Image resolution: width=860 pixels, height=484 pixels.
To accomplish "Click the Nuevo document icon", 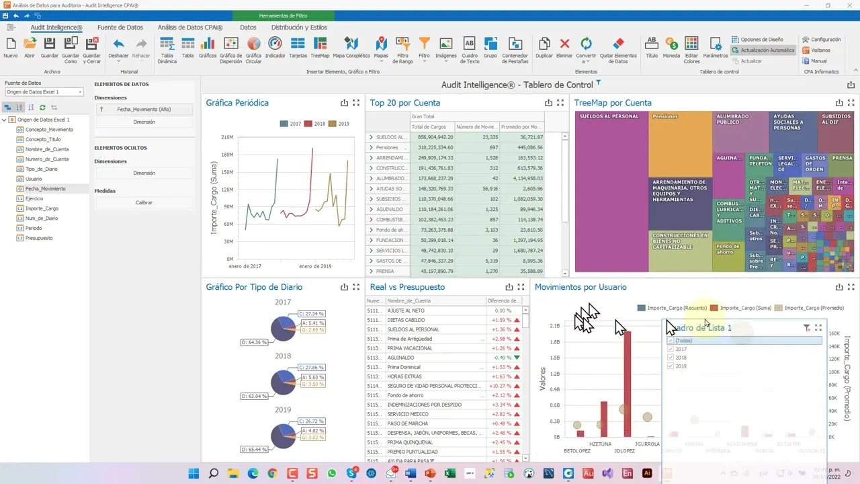I will (10, 44).
